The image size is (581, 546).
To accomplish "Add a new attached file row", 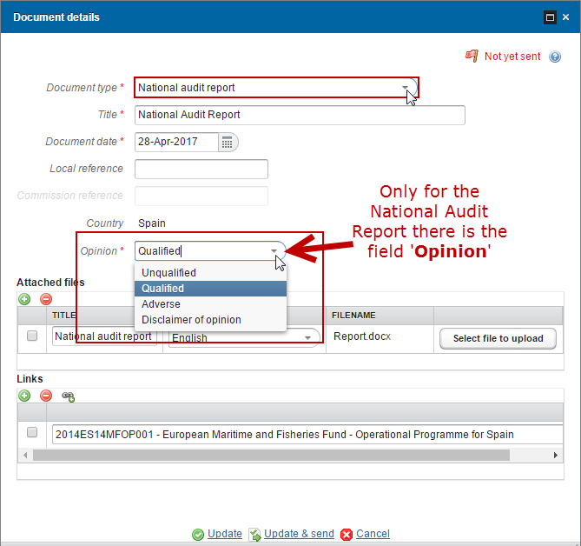I will click(24, 299).
